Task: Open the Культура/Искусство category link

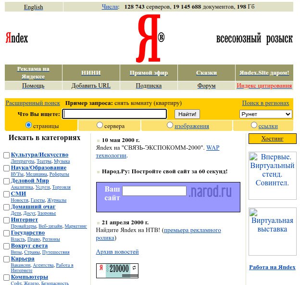Action: pyautogui.click(x=39, y=155)
